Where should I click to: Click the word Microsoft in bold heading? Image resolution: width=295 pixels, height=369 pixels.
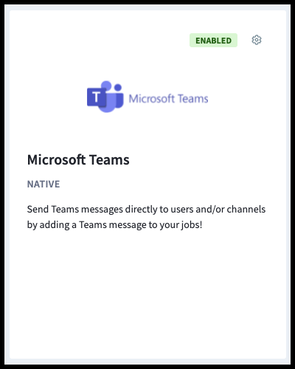57,160
